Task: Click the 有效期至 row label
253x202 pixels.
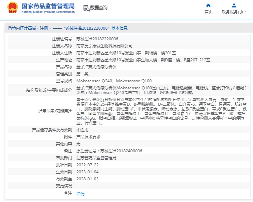Action: coord(64,179)
